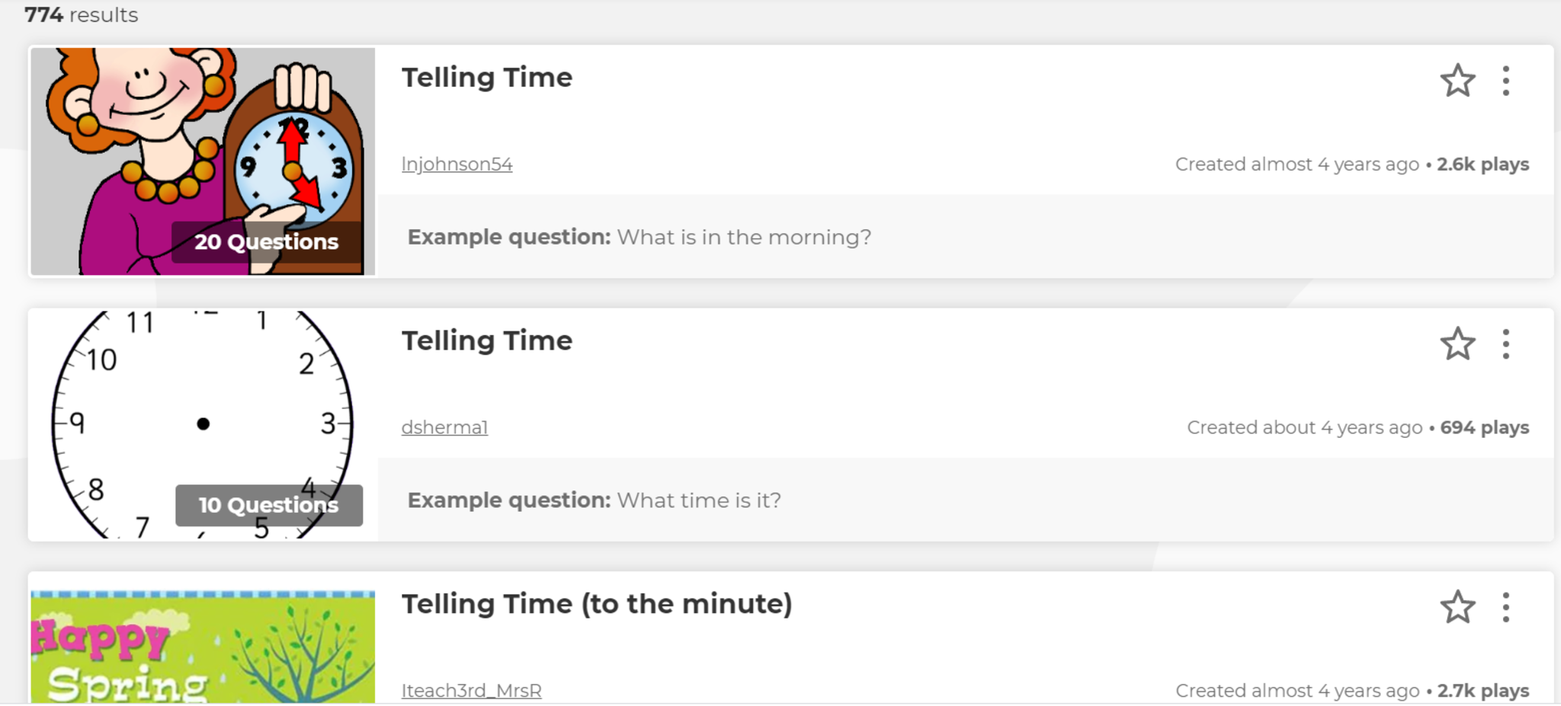Click the 10 Questions badge

coord(268,505)
